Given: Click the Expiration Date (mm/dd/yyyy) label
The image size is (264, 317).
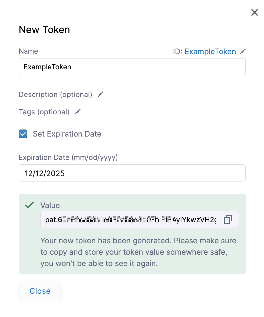Looking at the screenshot, I should pos(68,157).
